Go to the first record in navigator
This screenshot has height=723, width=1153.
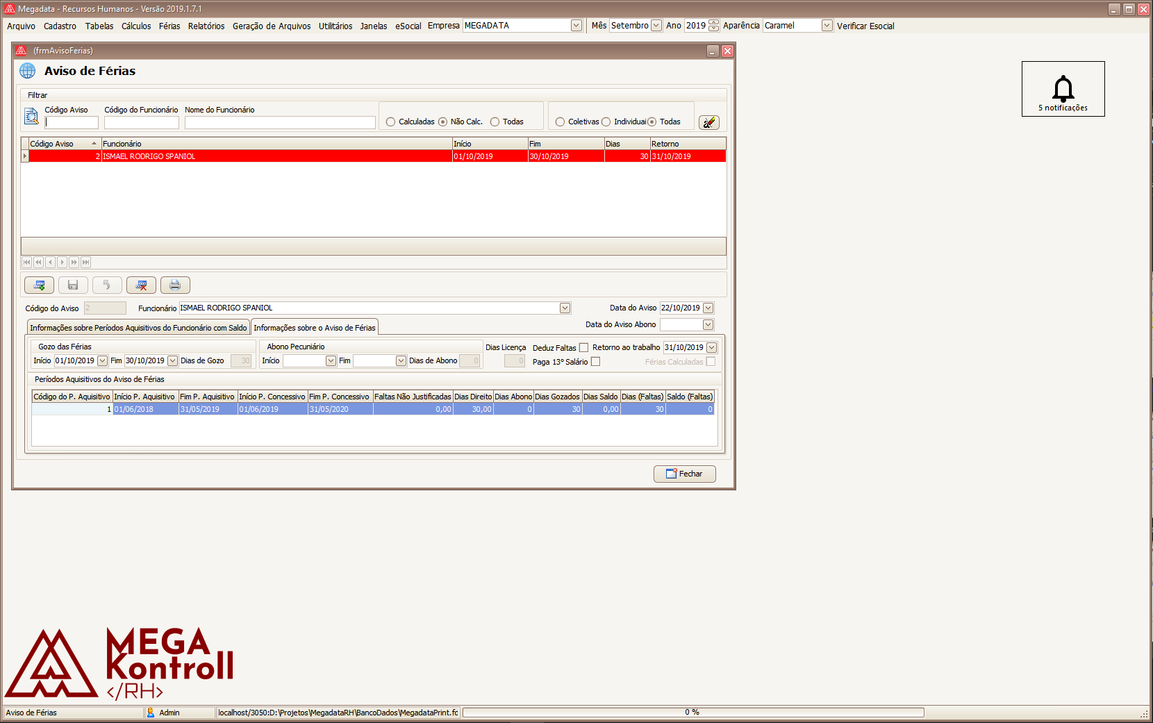pyautogui.click(x=26, y=263)
